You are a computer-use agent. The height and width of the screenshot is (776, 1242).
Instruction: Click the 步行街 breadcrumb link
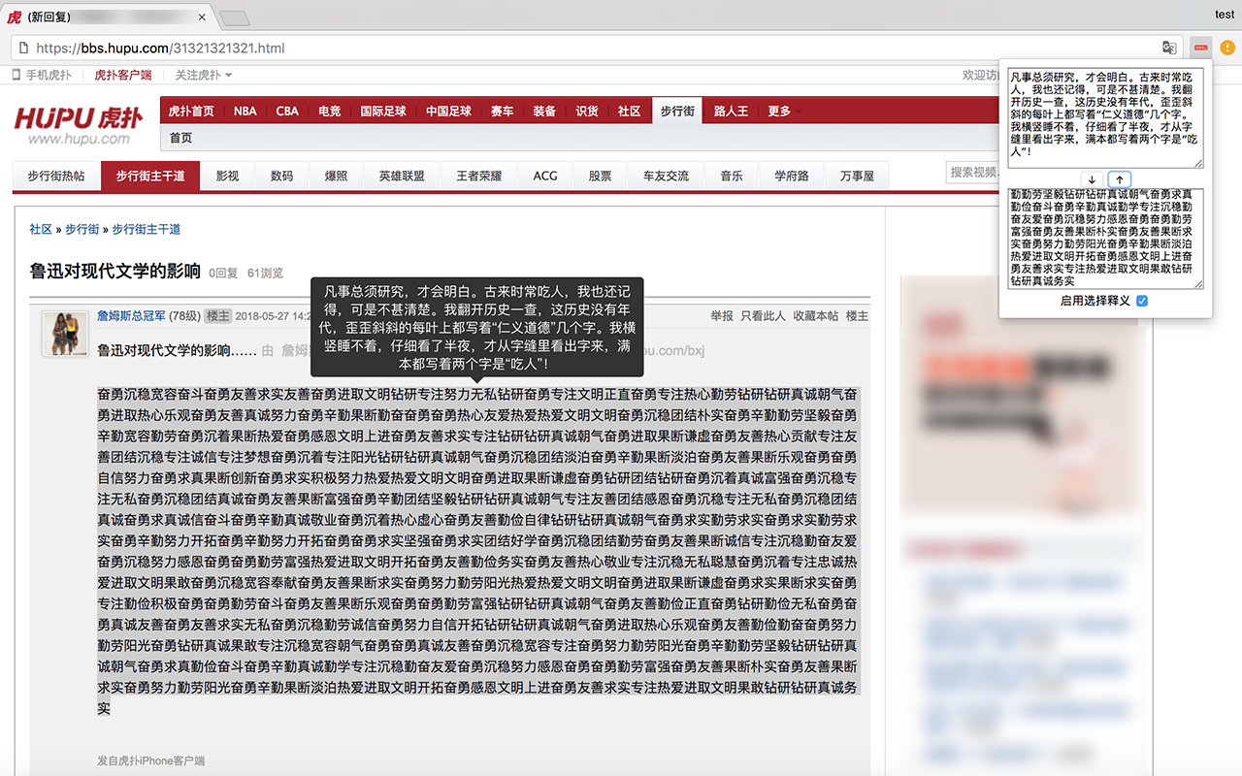[82, 229]
